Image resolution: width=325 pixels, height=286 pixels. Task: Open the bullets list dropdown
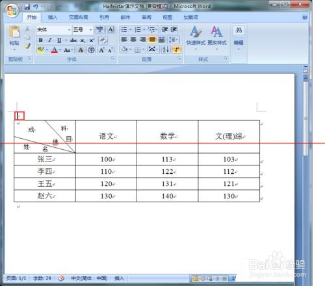coord(131,29)
